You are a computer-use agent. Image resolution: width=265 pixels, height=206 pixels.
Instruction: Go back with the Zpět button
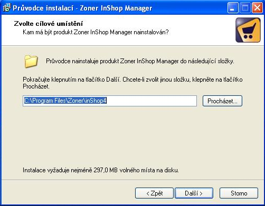pos(154,193)
